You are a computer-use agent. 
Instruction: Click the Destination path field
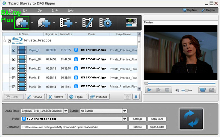click(x=74, y=127)
